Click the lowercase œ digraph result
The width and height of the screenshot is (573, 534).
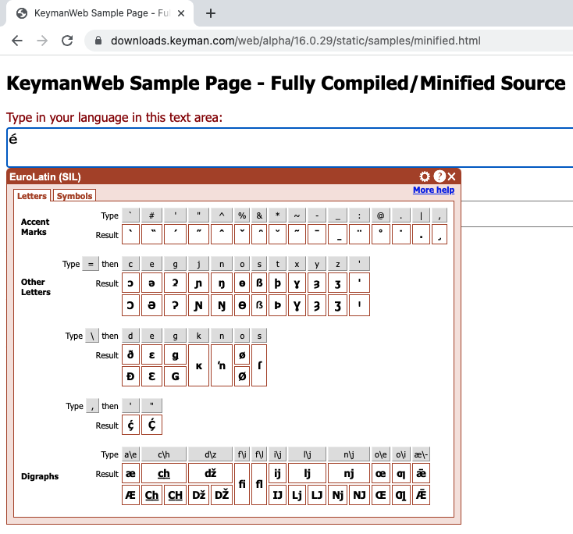tap(380, 473)
